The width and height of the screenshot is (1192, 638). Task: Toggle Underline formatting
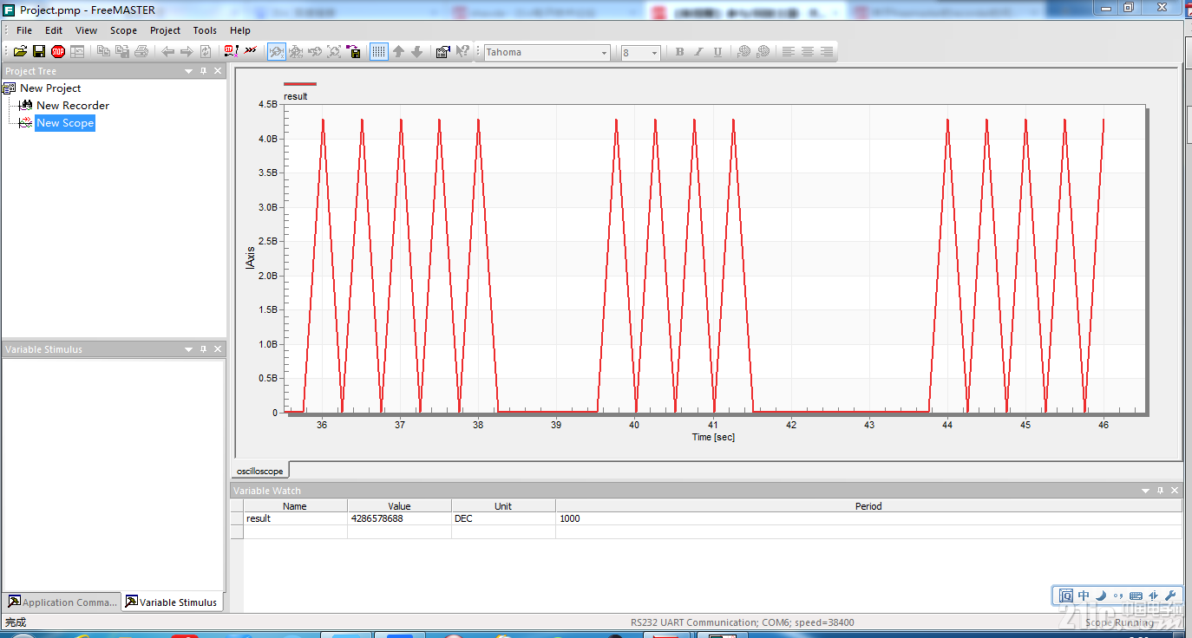tap(717, 52)
